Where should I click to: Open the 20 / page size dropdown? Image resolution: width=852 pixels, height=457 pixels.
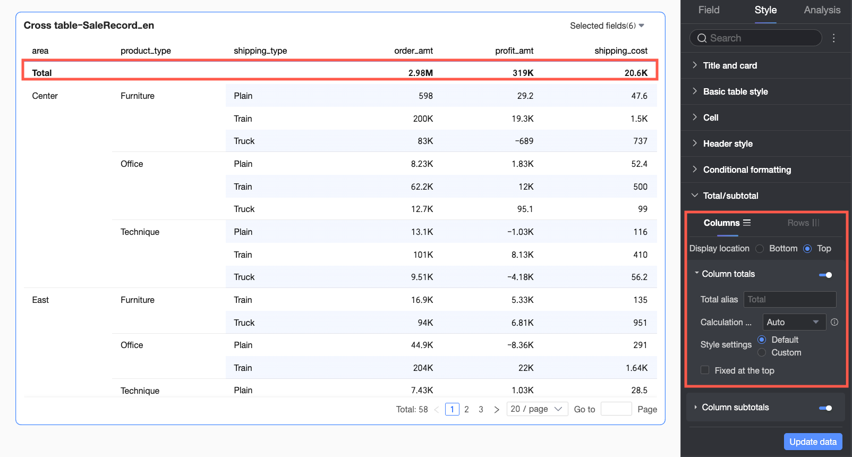pyautogui.click(x=536, y=409)
